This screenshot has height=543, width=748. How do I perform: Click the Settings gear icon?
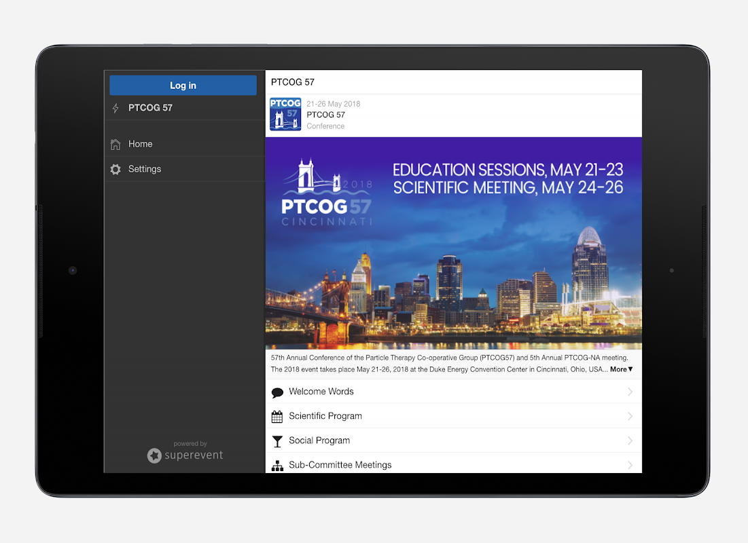pyautogui.click(x=115, y=169)
